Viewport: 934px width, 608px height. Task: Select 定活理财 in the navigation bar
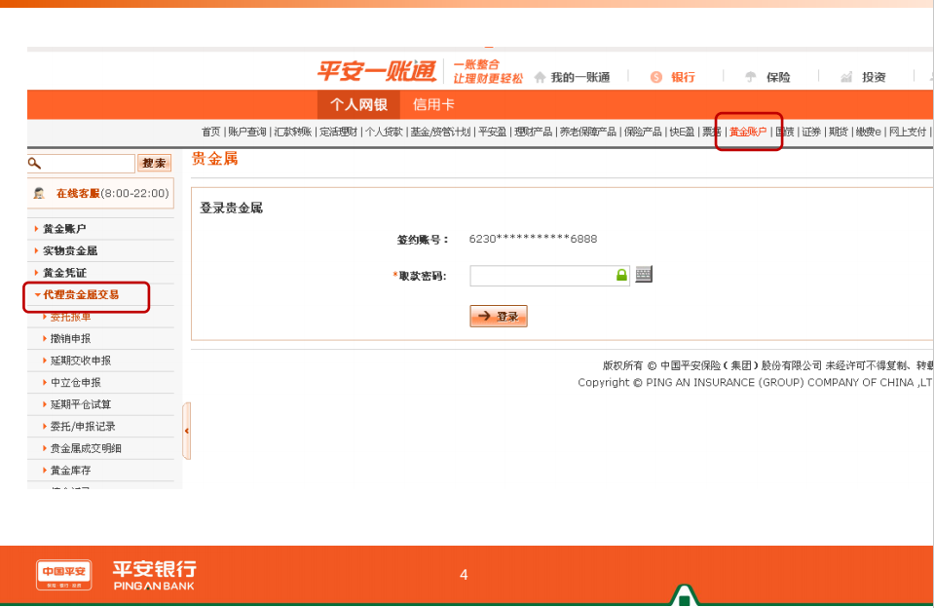pyautogui.click(x=338, y=132)
